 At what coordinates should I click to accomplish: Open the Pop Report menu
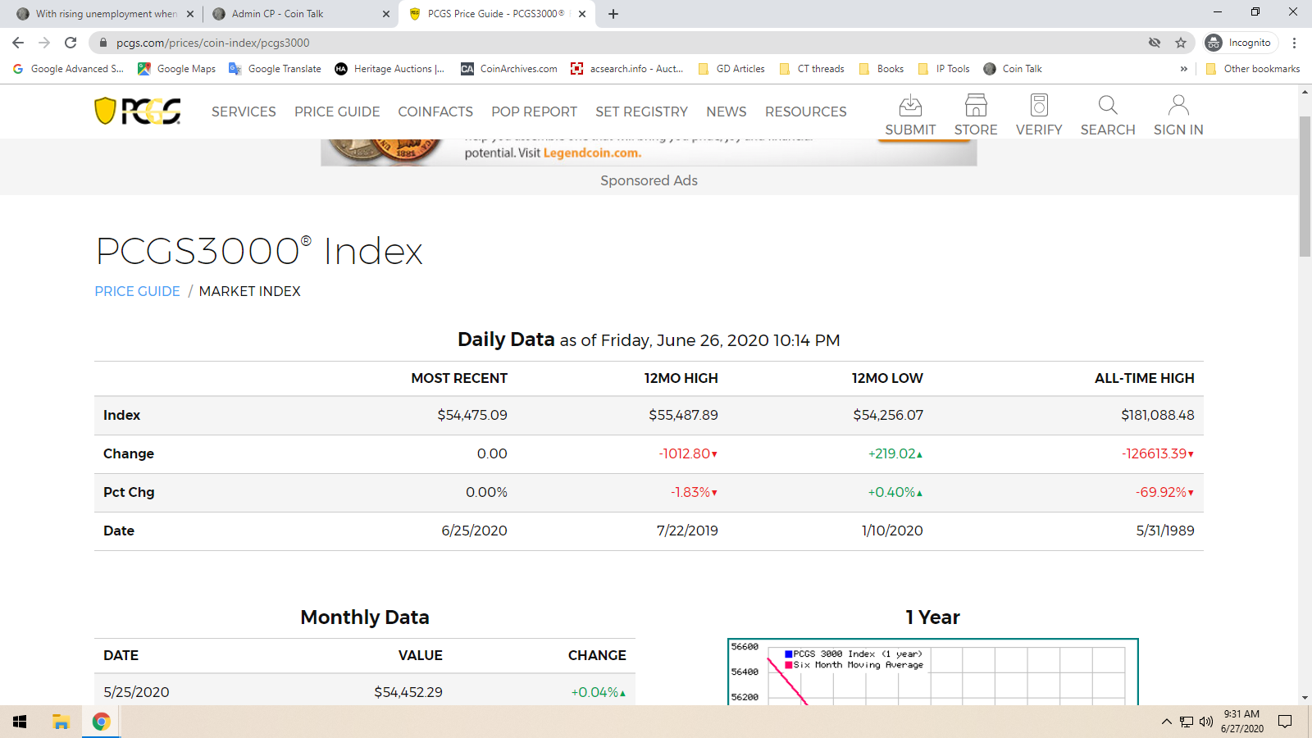(x=534, y=112)
